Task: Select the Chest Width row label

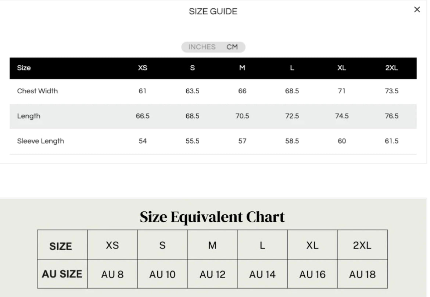Action: (x=37, y=91)
